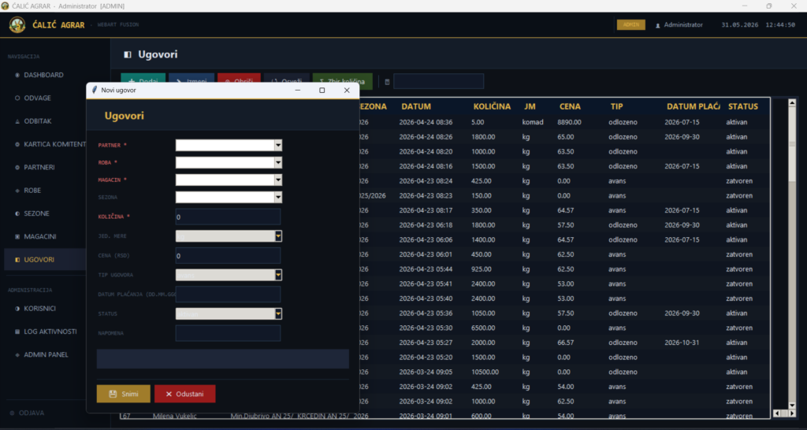807x430 pixels.
Task: Click the Zbir količina toolbar button
Action: [342, 82]
